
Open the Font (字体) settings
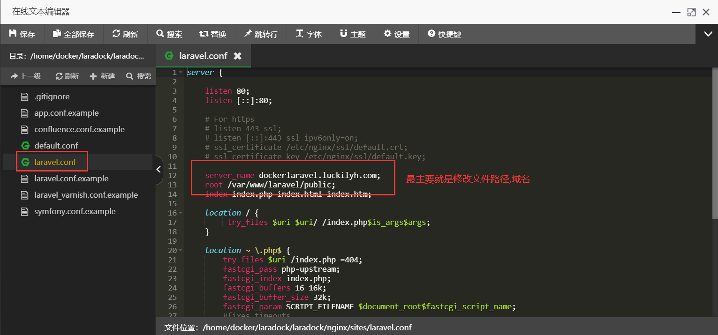pos(309,34)
